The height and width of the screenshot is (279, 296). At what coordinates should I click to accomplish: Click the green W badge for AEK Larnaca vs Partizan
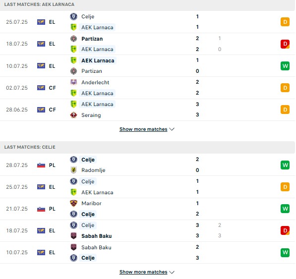tap(285, 66)
